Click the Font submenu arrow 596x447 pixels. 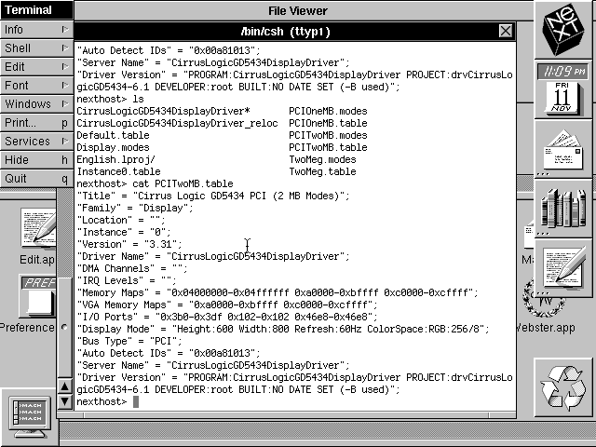coord(65,85)
